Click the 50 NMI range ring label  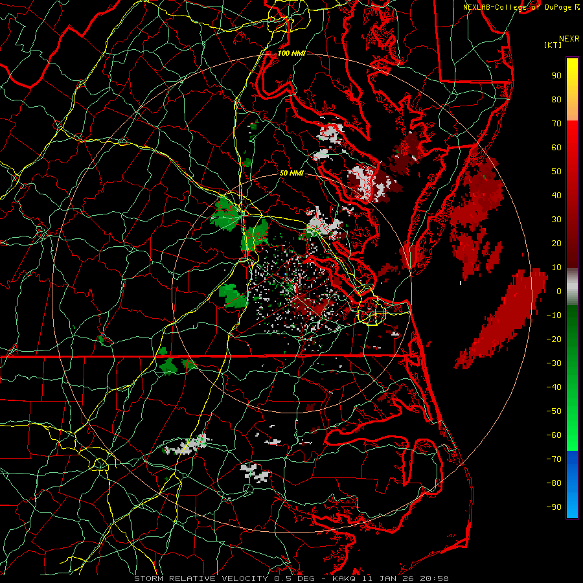pyautogui.click(x=291, y=173)
